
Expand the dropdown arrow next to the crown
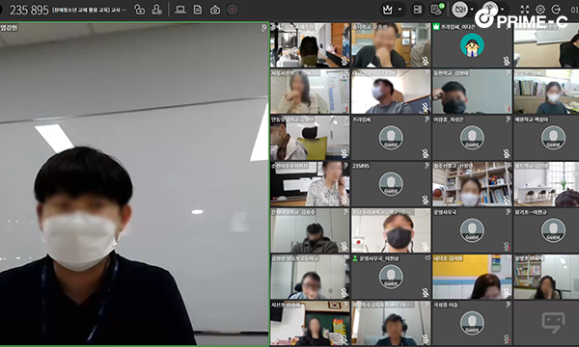pos(400,10)
